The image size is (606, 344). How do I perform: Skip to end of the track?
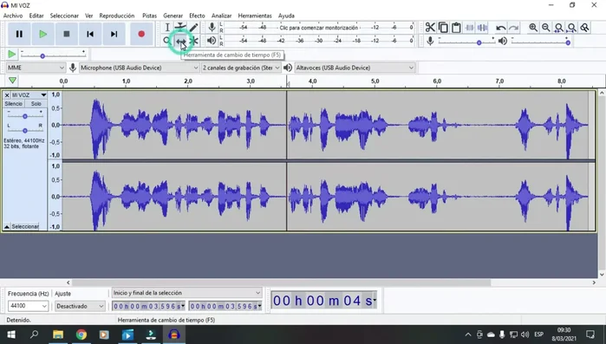pyautogui.click(x=114, y=34)
